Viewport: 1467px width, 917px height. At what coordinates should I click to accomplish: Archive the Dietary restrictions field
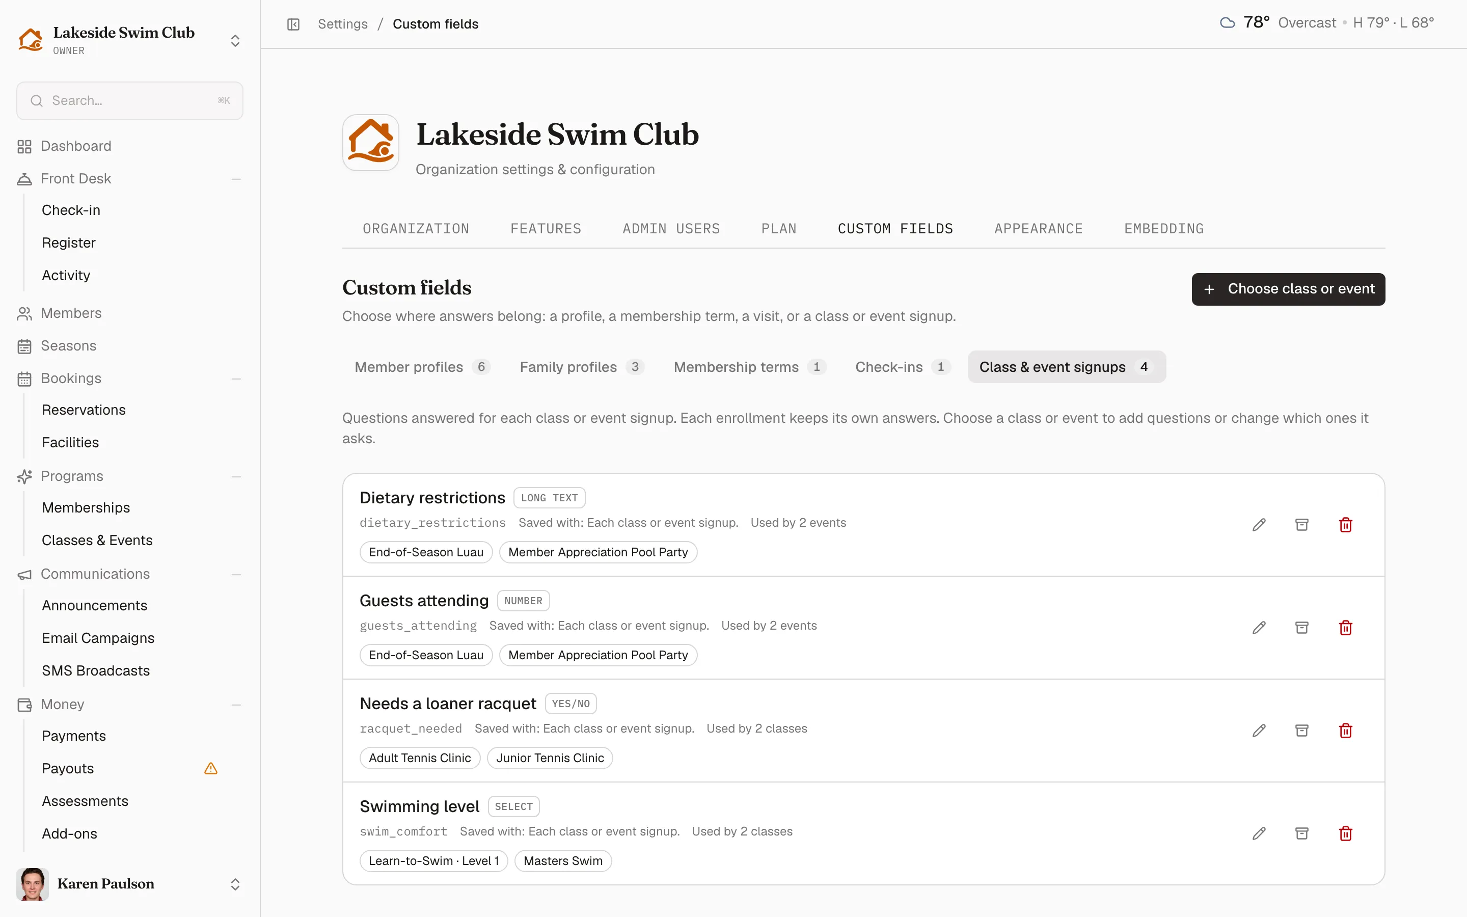1301,525
